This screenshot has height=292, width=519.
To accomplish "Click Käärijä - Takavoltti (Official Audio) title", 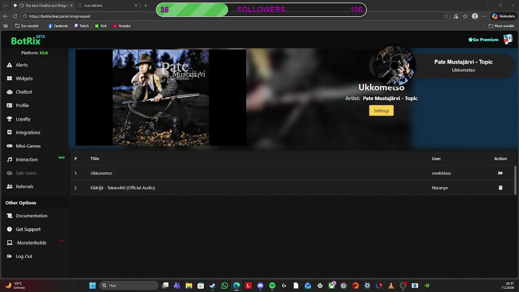I will click(123, 188).
